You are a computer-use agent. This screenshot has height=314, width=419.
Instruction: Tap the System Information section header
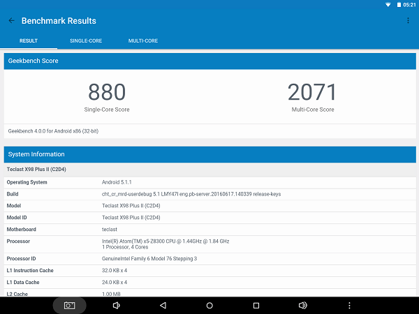pyautogui.click(x=209, y=154)
